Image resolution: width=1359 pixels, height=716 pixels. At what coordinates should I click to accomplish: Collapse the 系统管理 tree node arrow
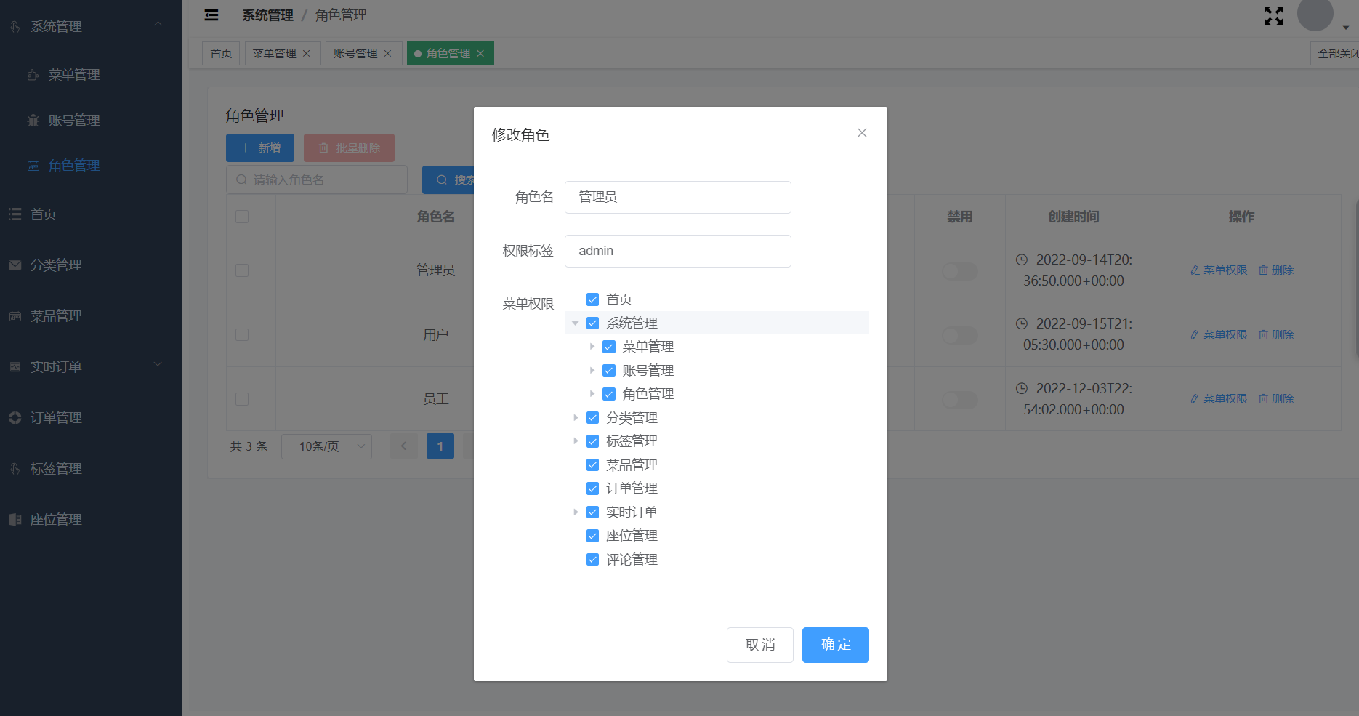(576, 323)
